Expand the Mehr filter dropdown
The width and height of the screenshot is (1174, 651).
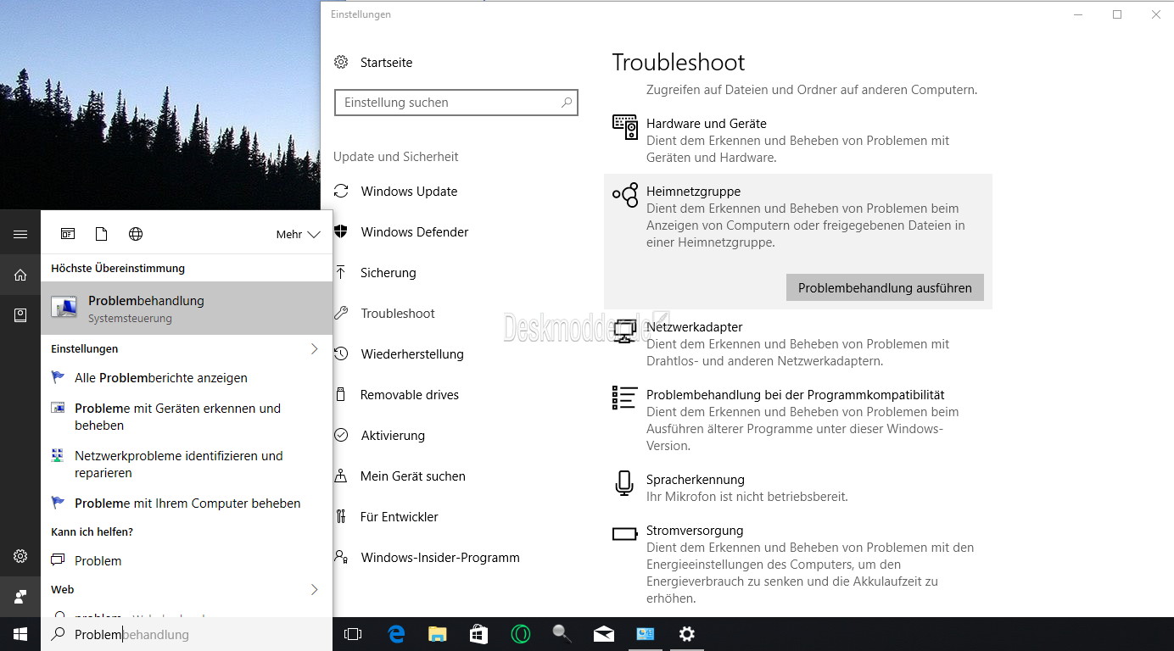click(298, 235)
